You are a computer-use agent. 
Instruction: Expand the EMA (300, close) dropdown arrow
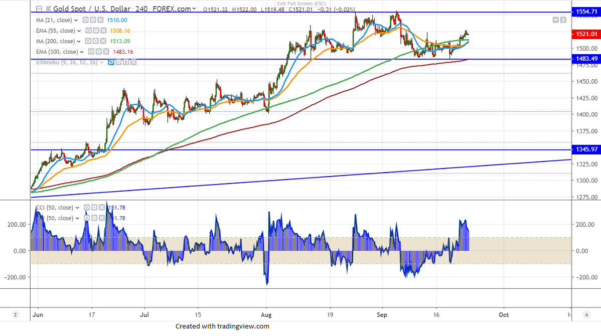(x=82, y=52)
